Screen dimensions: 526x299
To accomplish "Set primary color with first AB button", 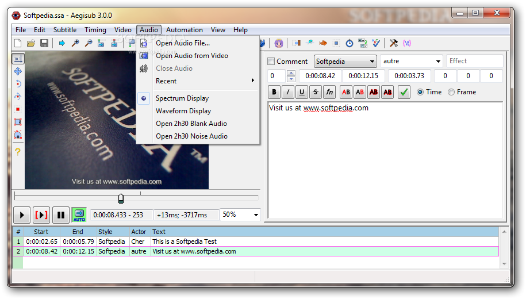I will pos(346,92).
